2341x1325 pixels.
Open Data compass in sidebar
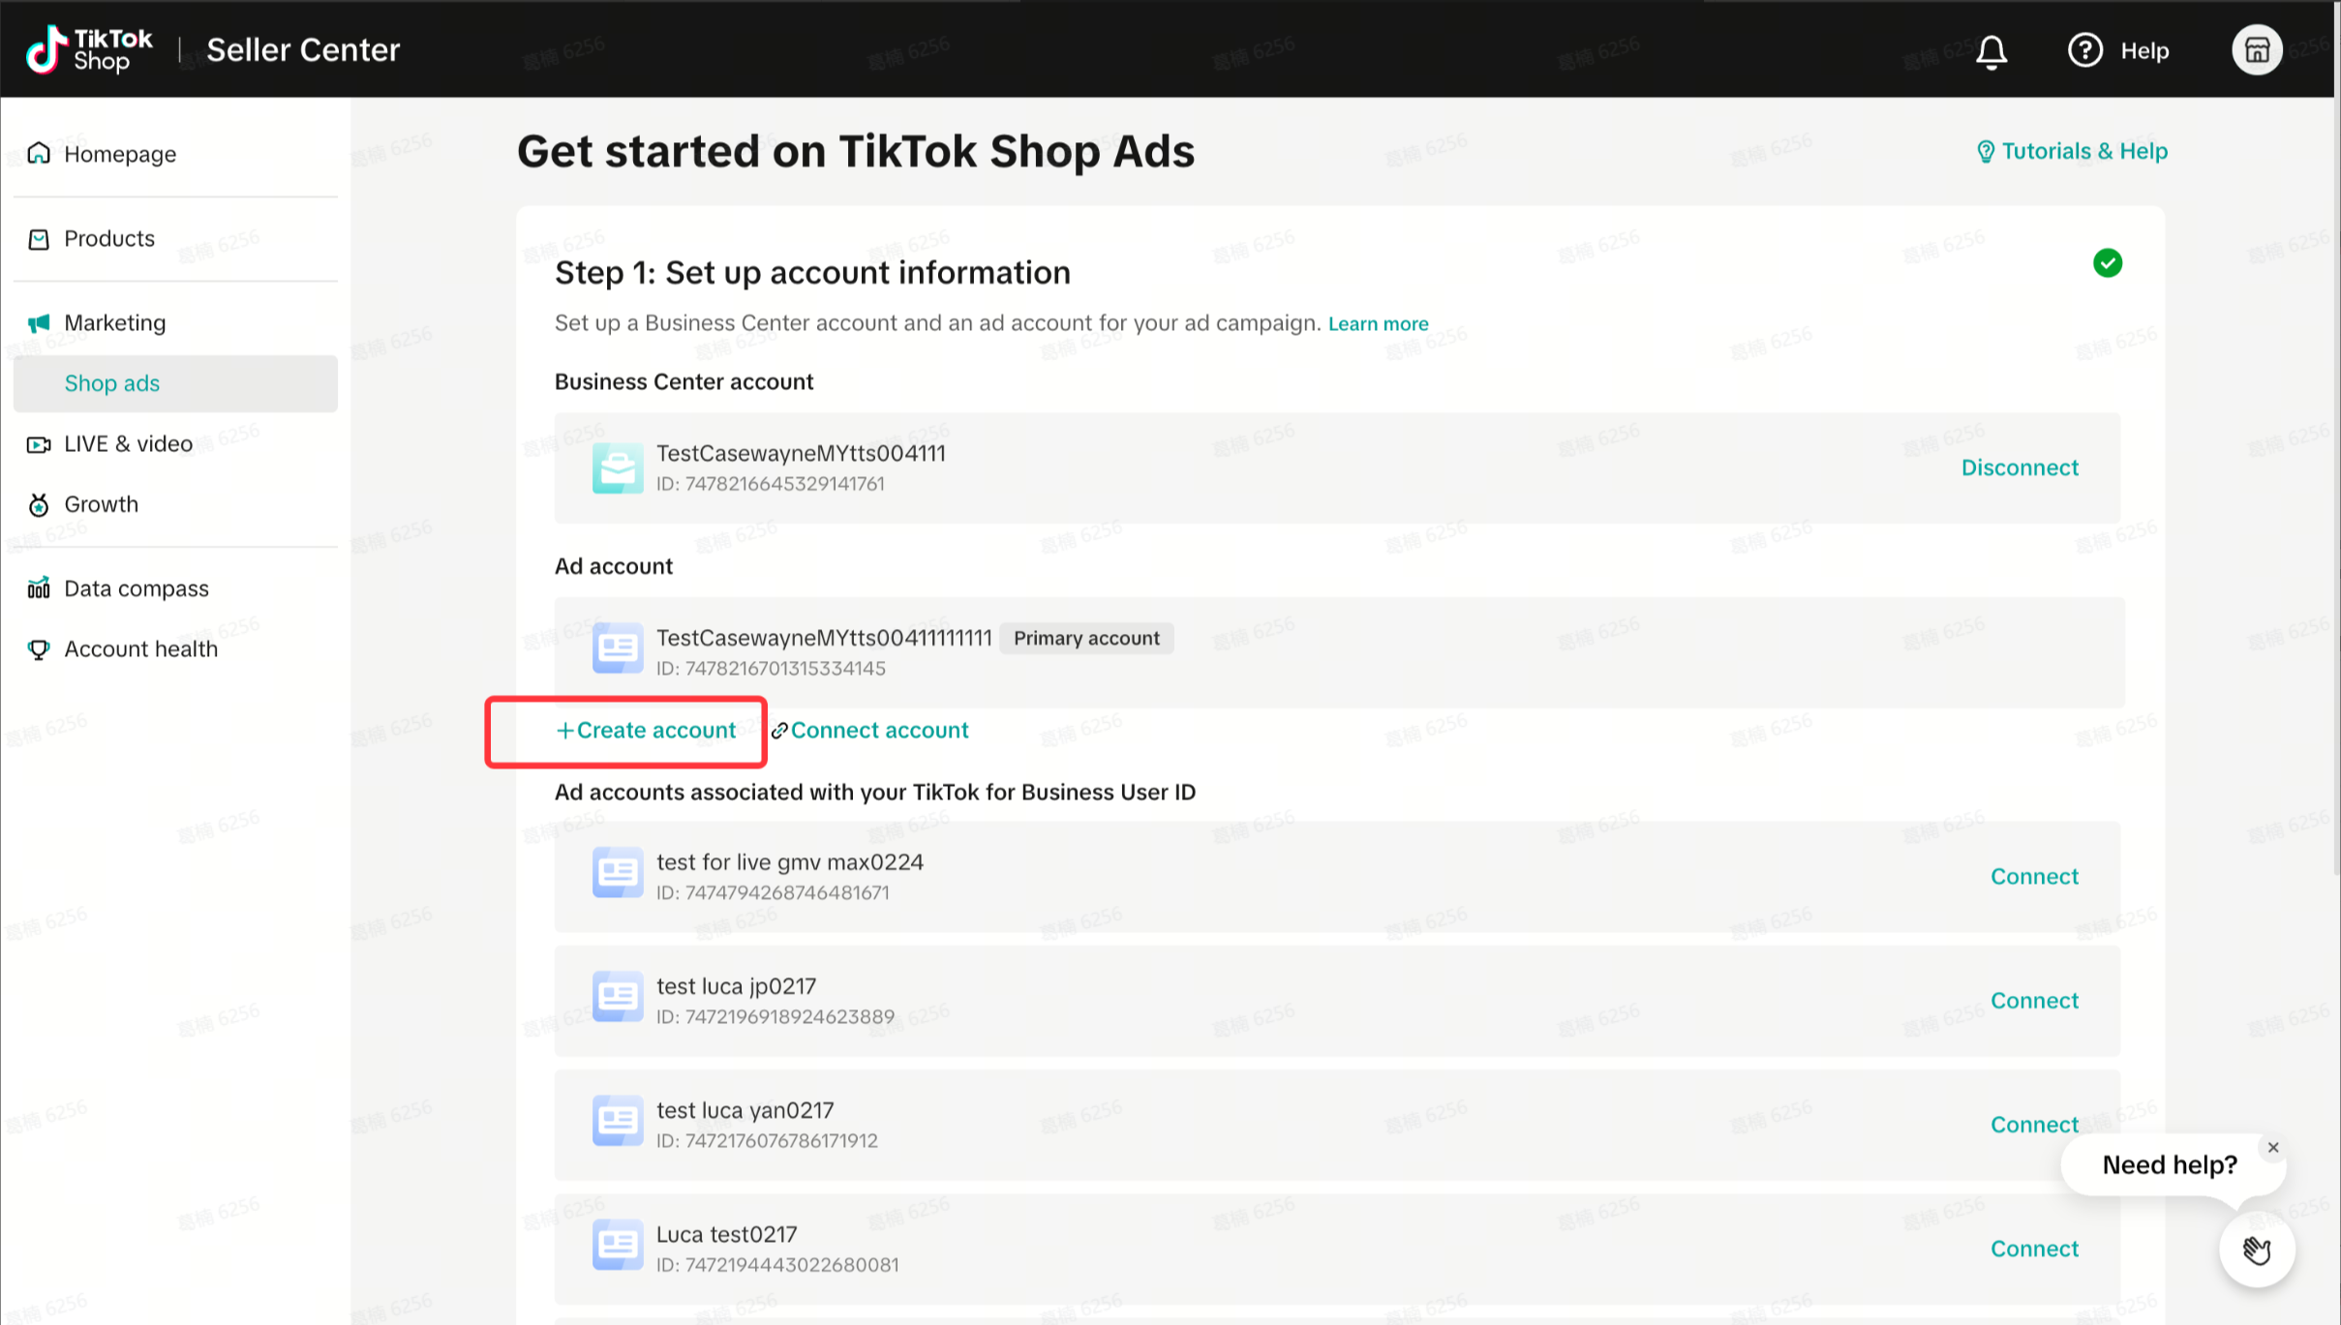coord(137,588)
